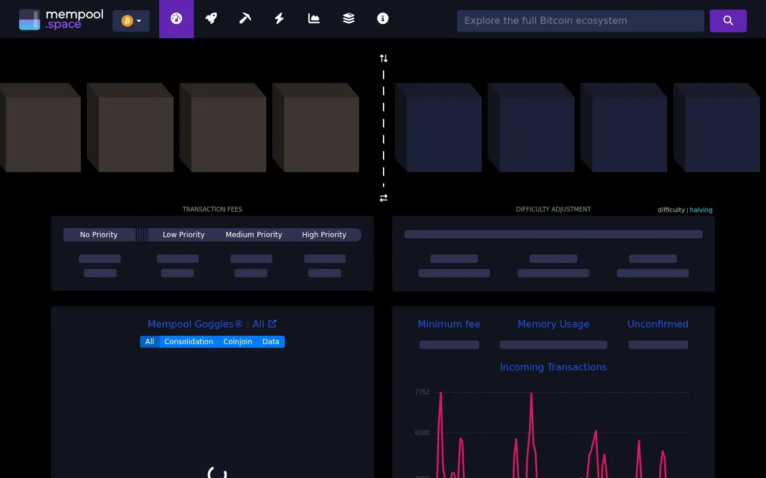Open the Dashboard gauge icon

[176, 19]
